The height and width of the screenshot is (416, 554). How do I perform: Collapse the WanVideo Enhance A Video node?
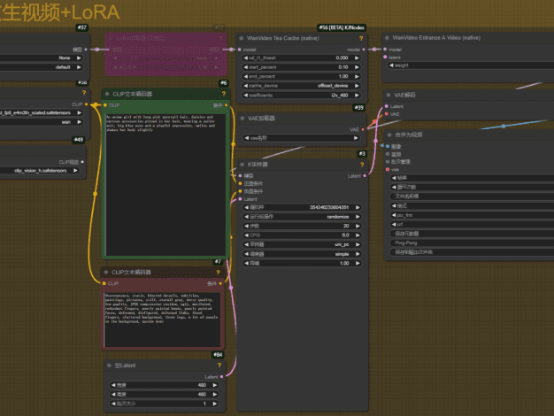387,38
